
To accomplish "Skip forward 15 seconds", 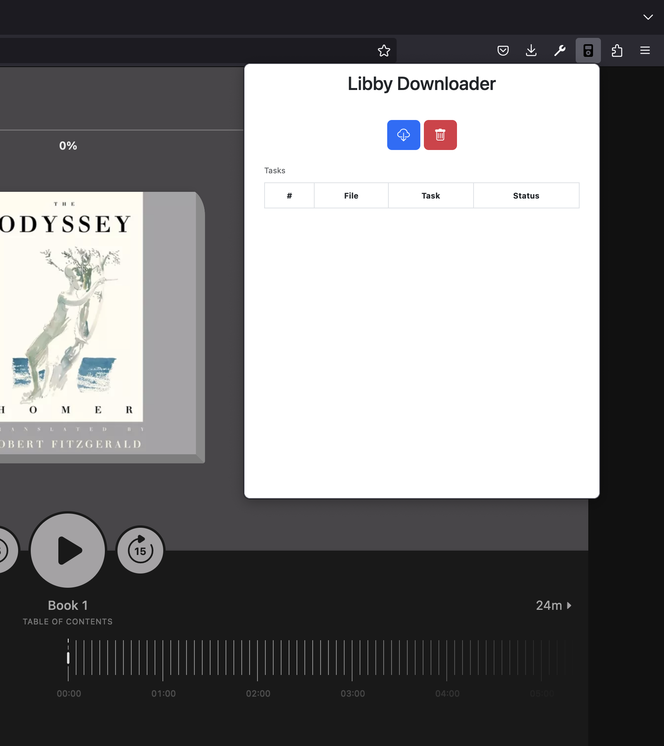I will click(140, 550).
